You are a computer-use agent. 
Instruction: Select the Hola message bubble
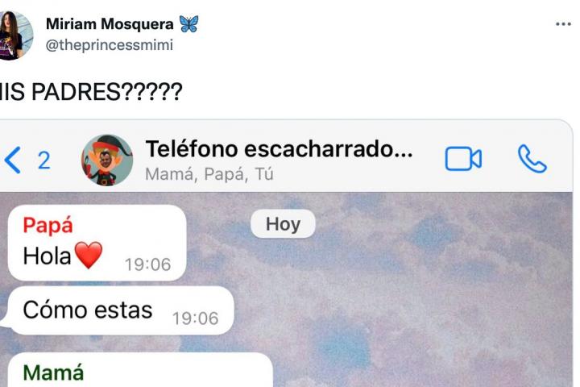point(97,243)
